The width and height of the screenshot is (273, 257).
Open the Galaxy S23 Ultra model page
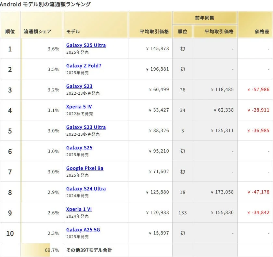(x=86, y=127)
